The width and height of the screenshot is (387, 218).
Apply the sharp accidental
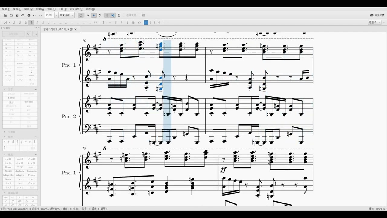116,22
